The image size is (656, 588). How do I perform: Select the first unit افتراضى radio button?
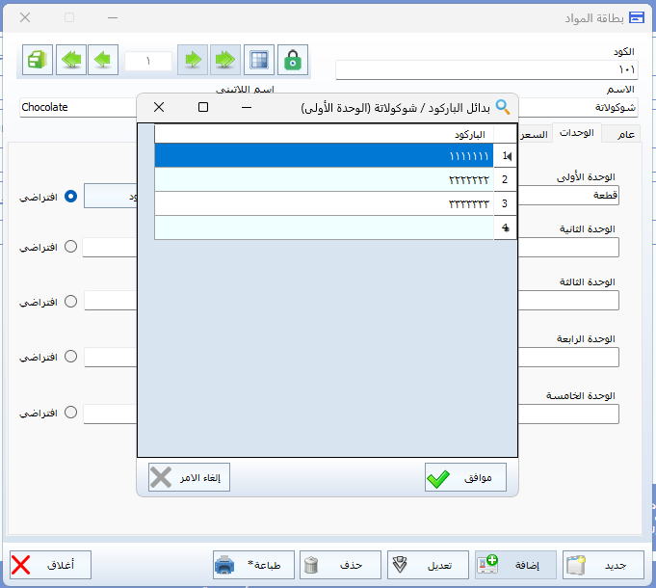70,197
